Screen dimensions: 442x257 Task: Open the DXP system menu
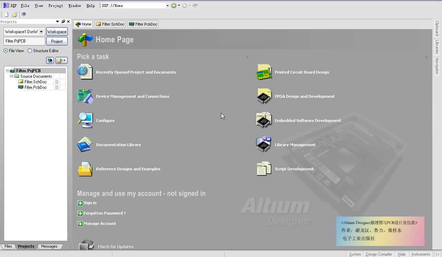point(10,6)
